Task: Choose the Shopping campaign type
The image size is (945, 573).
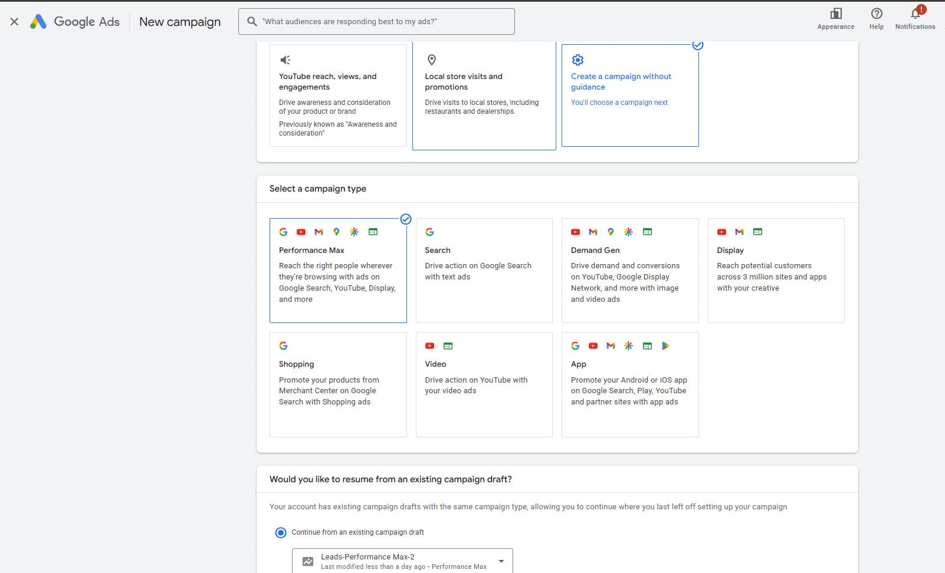Action: pos(338,384)
